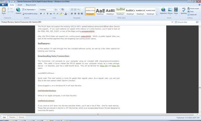Toggle bold formatting
The image size is (201, 121).
coord(41,14)
